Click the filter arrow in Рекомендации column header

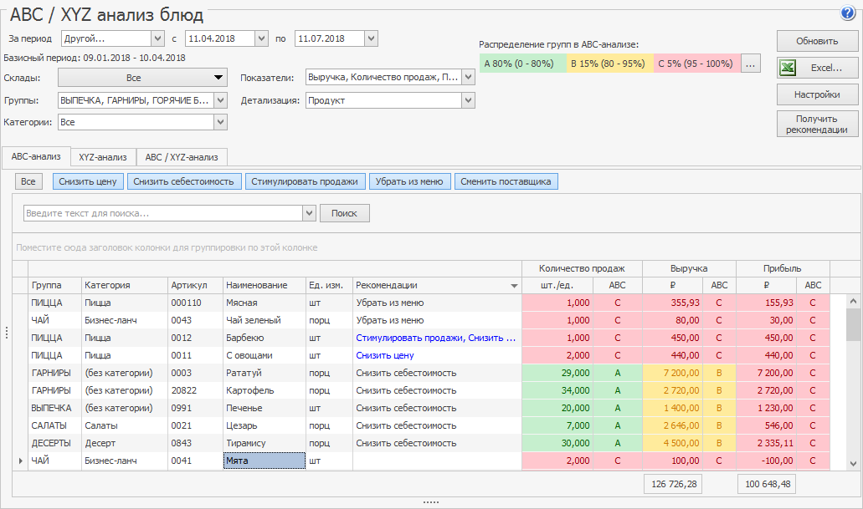click(514, 286)
